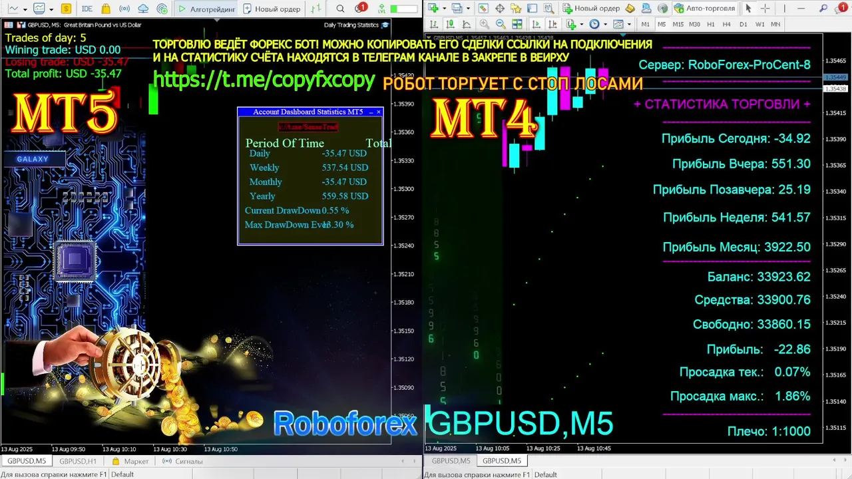Switch to GBPUSD,M5 tab in MT5
Screen dimensions: 852x479
(x=26, y=461)
